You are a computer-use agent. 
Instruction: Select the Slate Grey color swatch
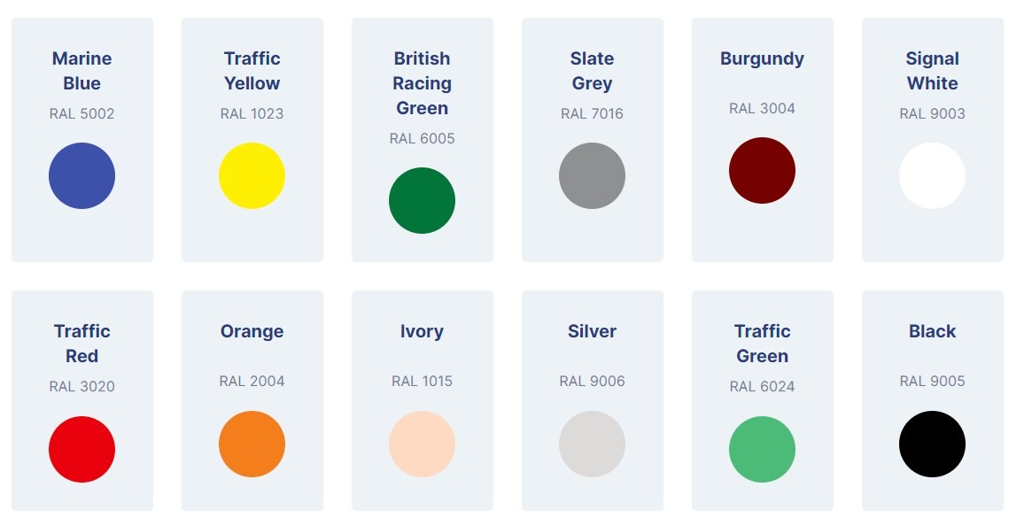pyautogui.click(x=592, y=175)
